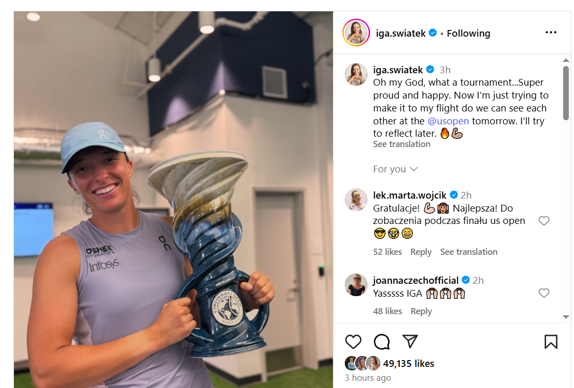
Task: Reply to lek.marta.wojcik's comment
Action: click(x=421, y=252)
